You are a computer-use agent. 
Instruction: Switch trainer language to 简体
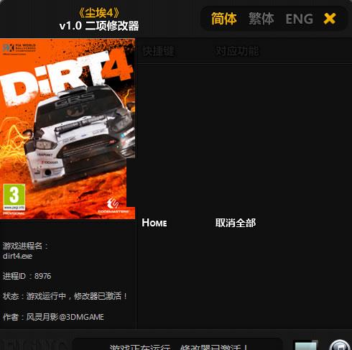click(224, 19)
